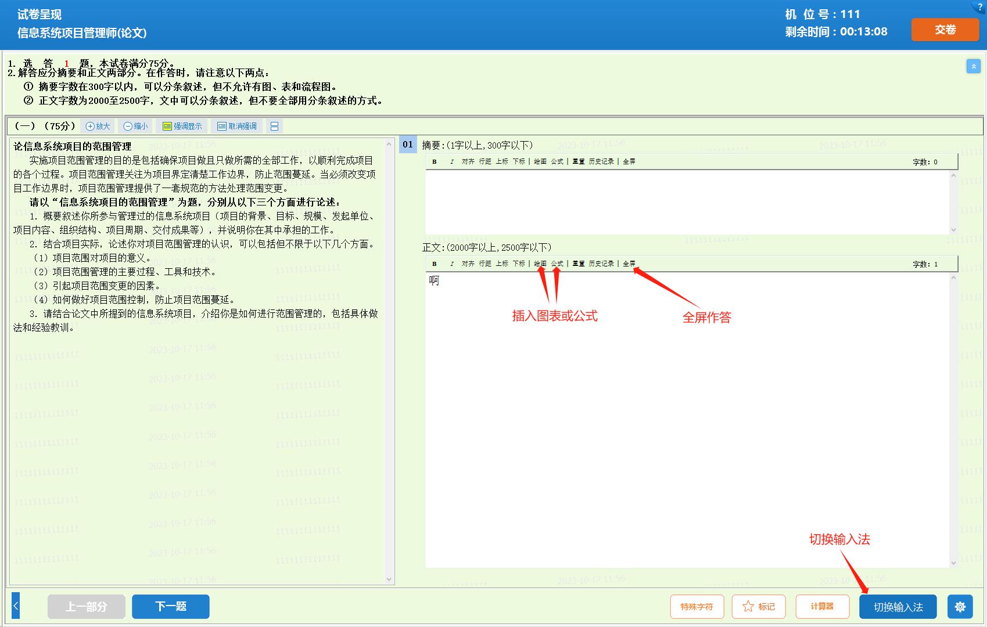Image resolution: width=987 pixels, height=627 pixels.
Task: Collapse the instructions panel with double-chevron icon
Action: click(974, 66)
